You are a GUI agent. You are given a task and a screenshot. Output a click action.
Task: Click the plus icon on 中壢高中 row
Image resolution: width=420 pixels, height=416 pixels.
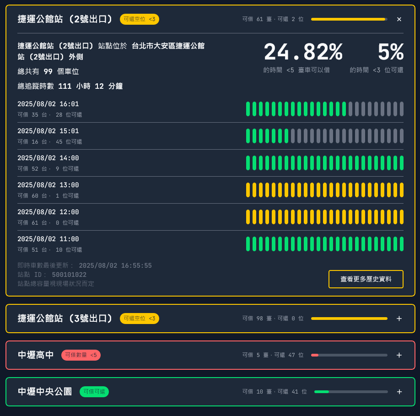(399, 355)
